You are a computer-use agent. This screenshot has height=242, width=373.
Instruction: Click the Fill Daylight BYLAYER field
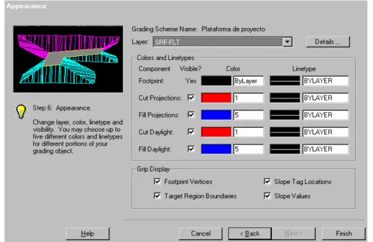click(325, 149)
